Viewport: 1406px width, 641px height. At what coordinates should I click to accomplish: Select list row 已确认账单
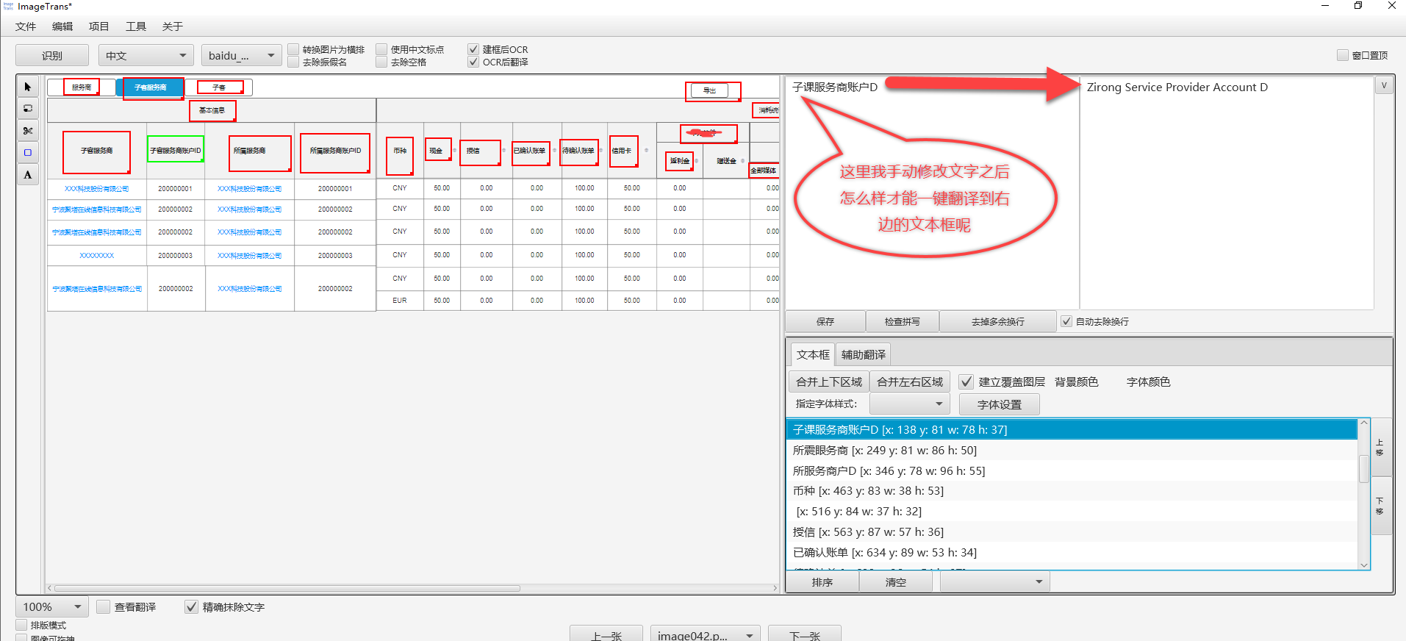click(x=1072, y=552)
